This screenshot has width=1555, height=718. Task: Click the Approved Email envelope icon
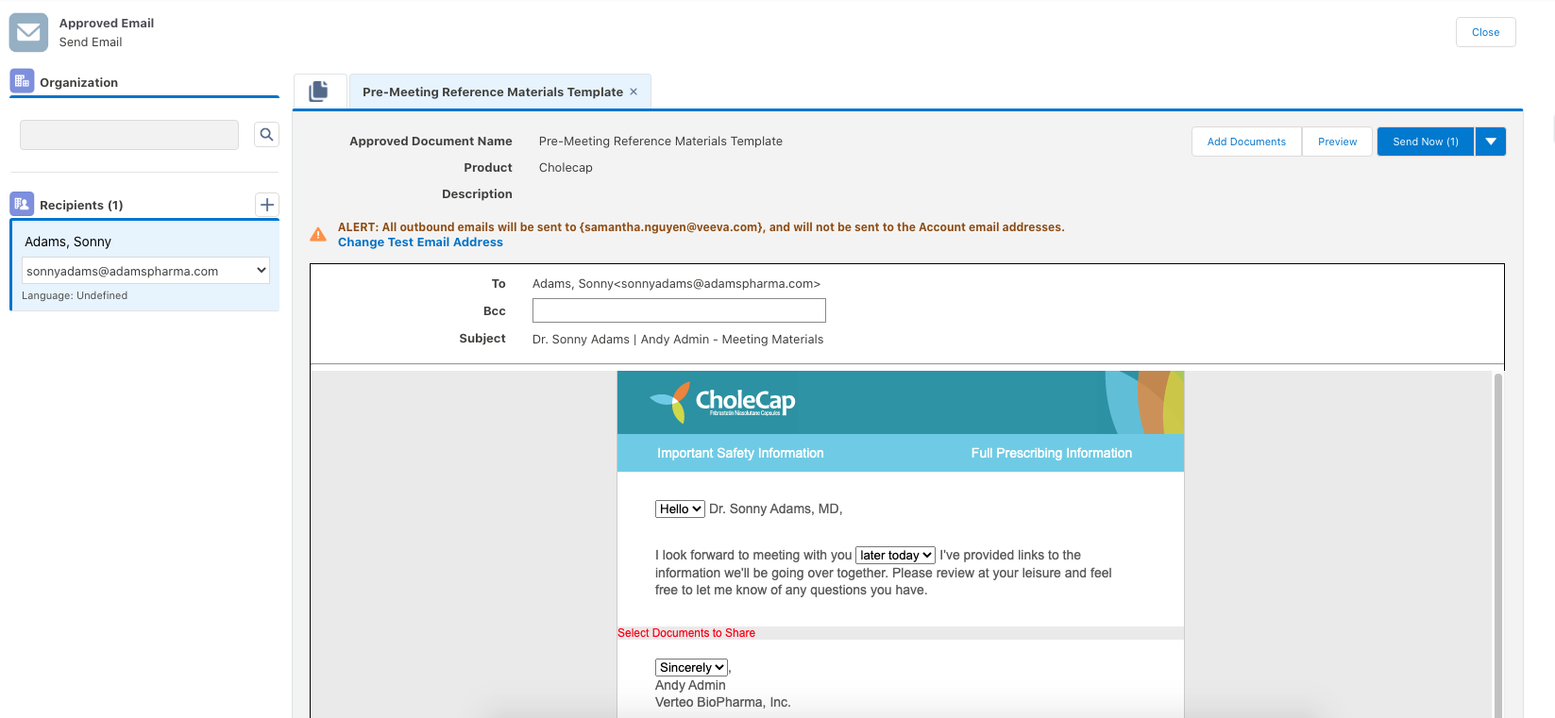(x=28, y=32)
